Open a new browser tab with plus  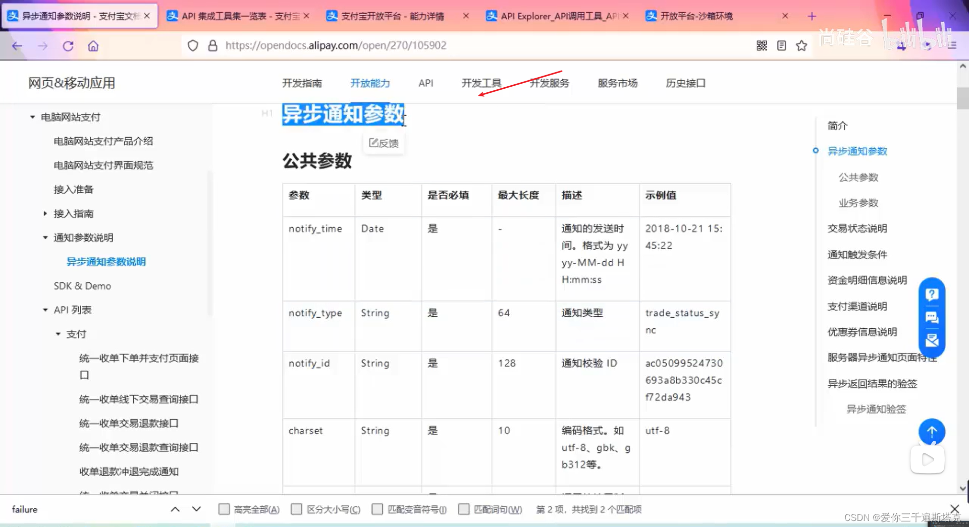812,16
